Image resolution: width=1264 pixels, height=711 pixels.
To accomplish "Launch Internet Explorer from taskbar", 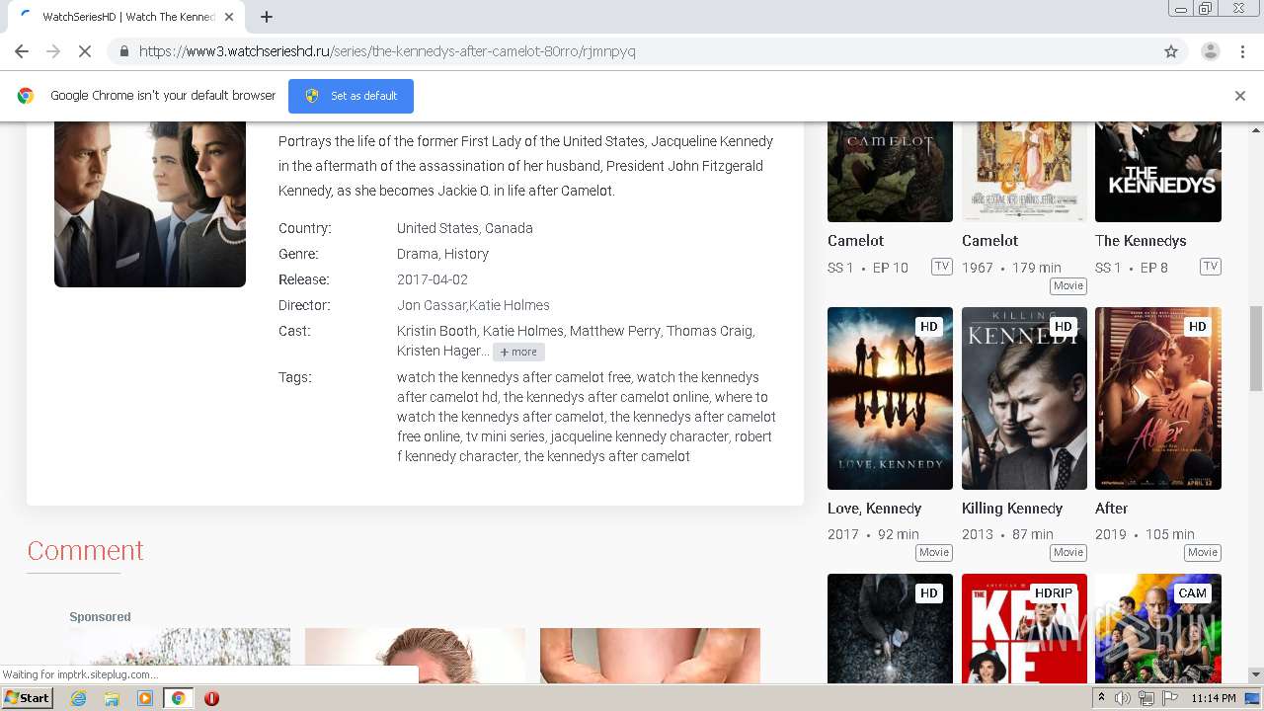I will [78, 698].
